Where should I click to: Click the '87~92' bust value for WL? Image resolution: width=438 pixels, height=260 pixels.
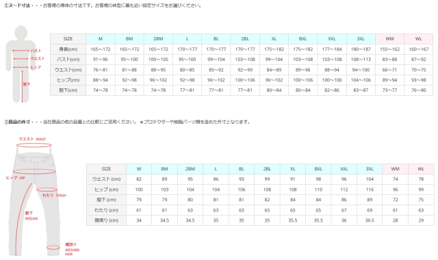(418, 60)
